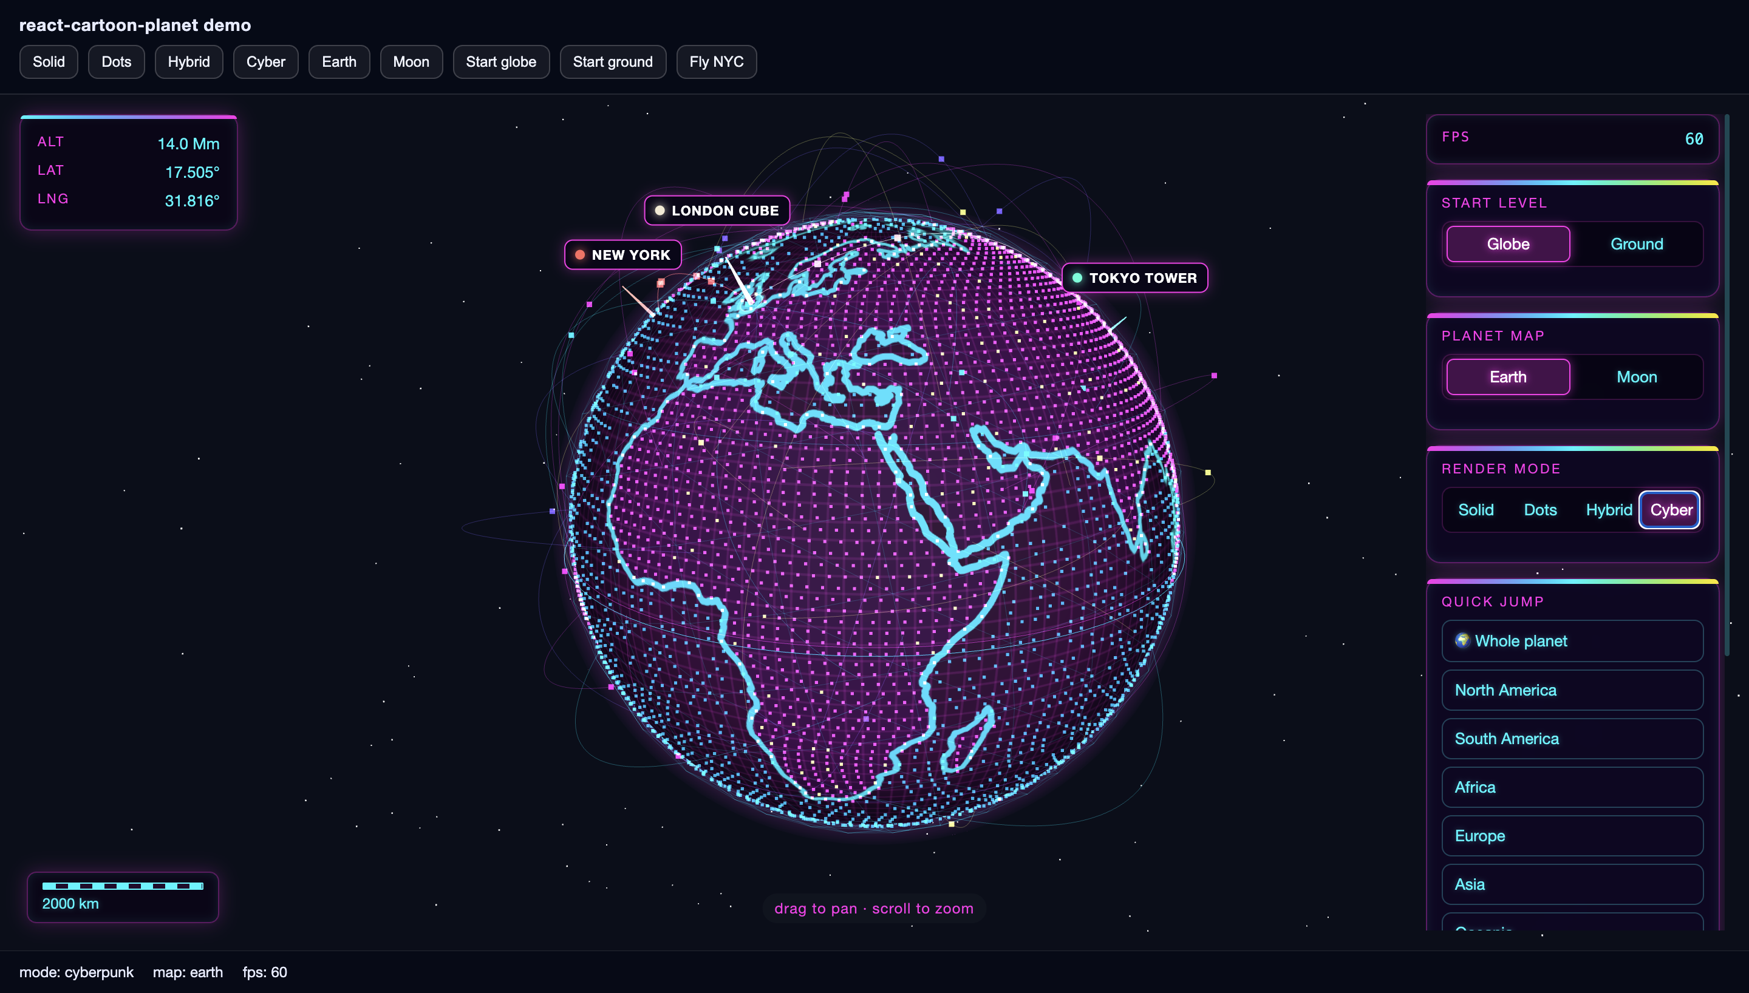The image size is (1749, 993).
Task: Click the LAT value 17.505°
Action: coord(193,172)
